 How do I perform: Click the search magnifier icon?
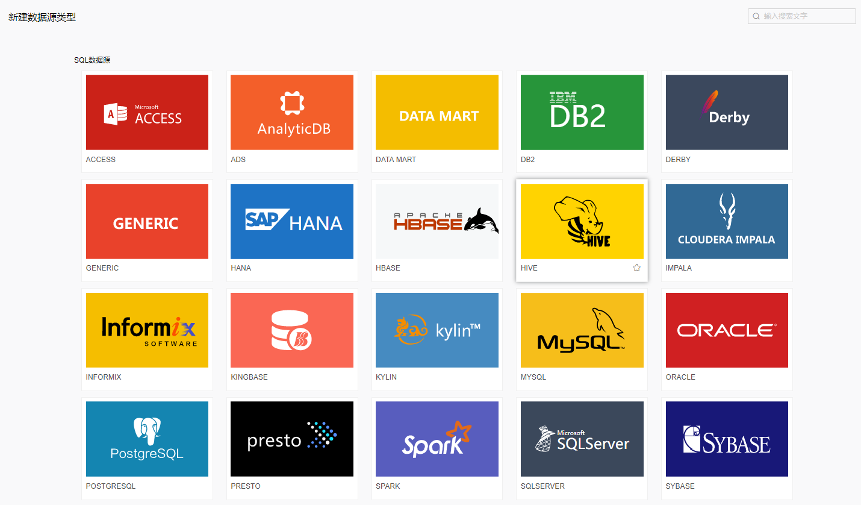point(756,16)
